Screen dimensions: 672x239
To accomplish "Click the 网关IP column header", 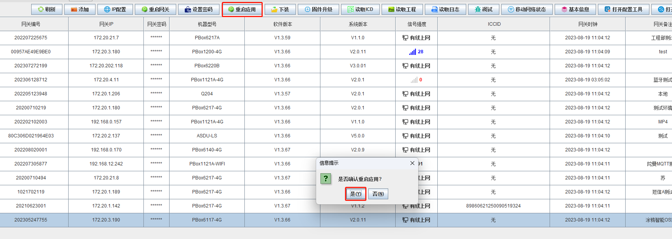I will 106,24.
